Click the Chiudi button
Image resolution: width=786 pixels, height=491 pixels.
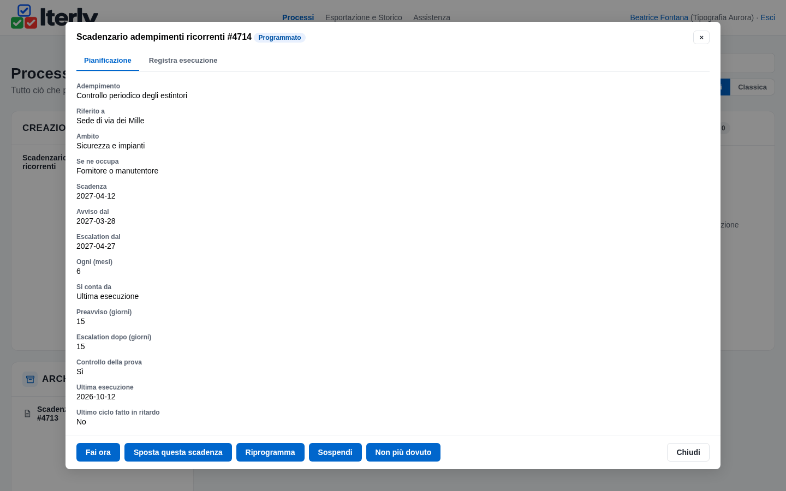click(x=688, y=452)
